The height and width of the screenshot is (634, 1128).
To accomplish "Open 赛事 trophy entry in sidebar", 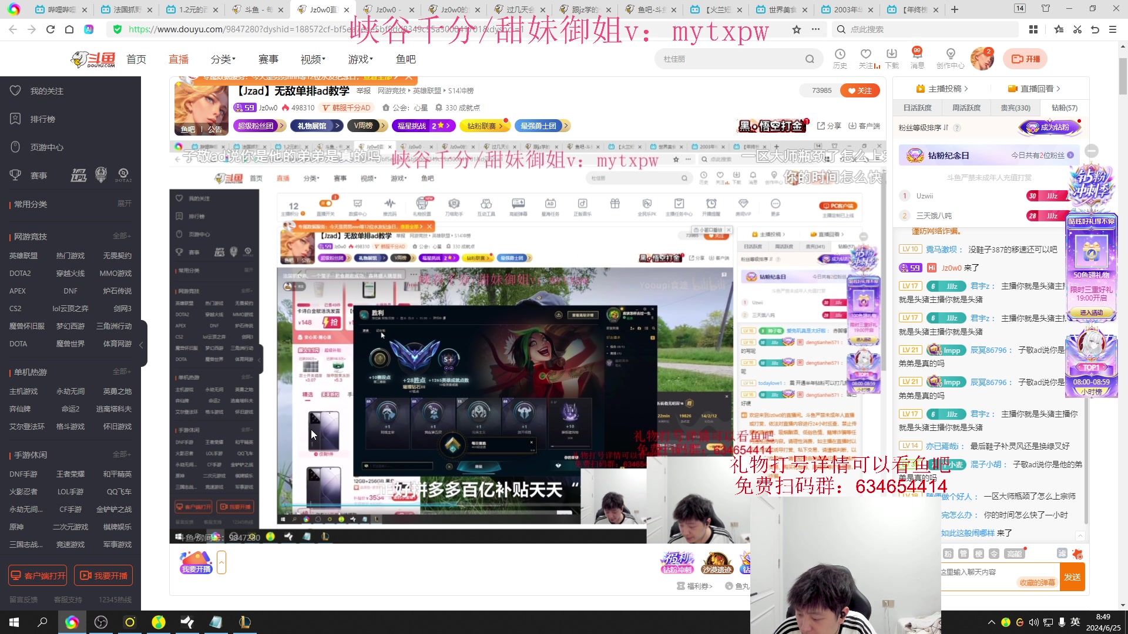I will [29, 175].
